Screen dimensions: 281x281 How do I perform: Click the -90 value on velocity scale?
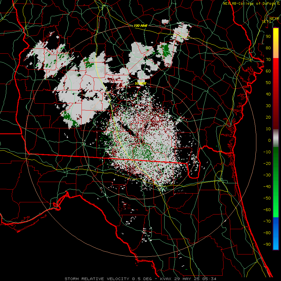(267, 244)
